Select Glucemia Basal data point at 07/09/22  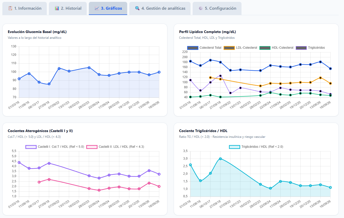tap(59, 68)
